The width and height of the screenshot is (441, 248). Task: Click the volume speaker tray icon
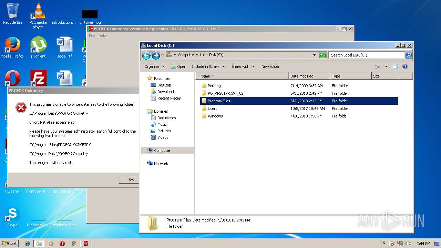[x=409, y=244]
